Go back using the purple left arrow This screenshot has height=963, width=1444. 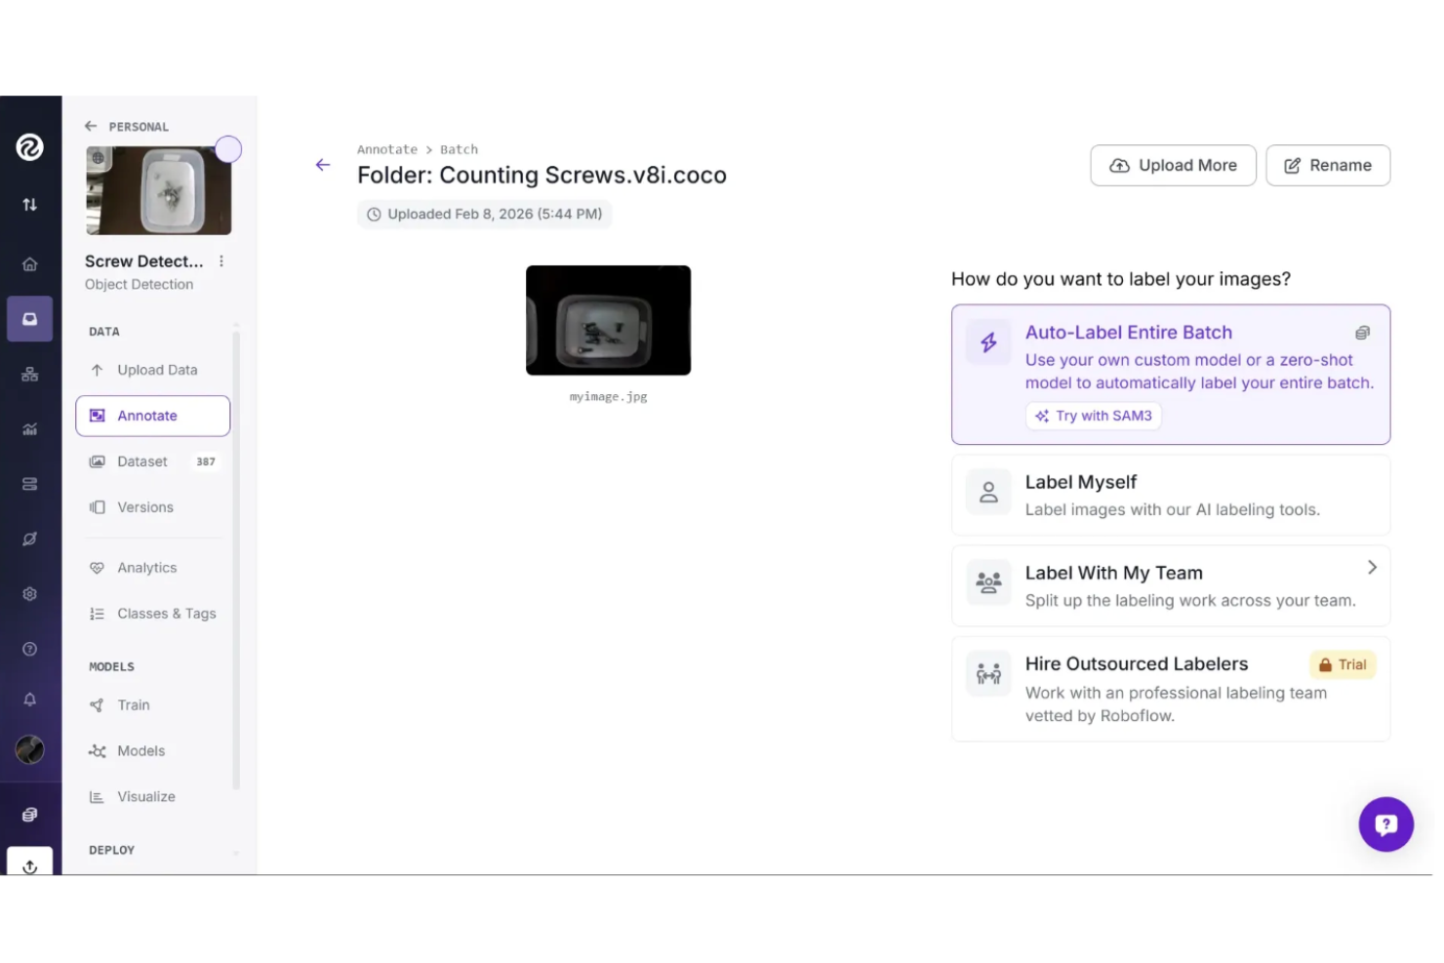tap(323, 164)
